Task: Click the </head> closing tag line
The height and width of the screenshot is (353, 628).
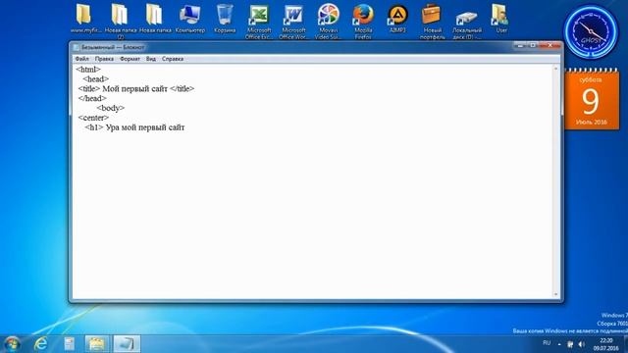Action: click(92, 98)
